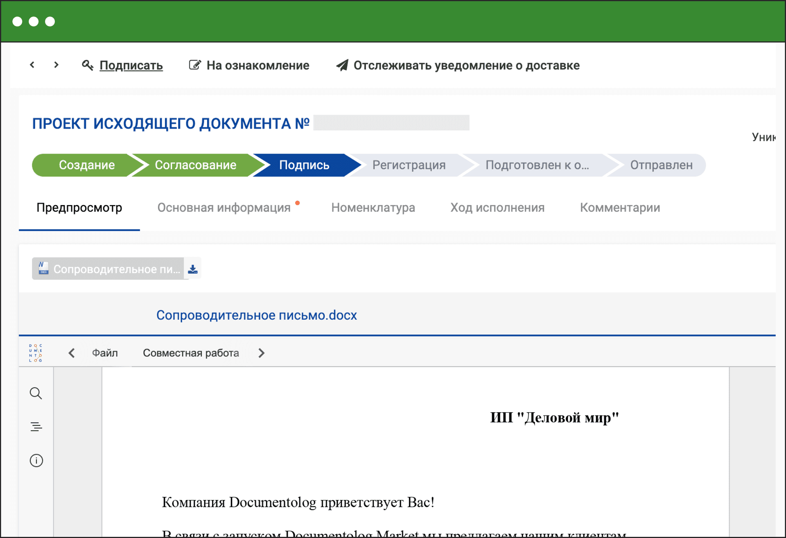786x538 pixels.
Task: Open the Файл menu in document viewer
Action: (x=105, y=353)
